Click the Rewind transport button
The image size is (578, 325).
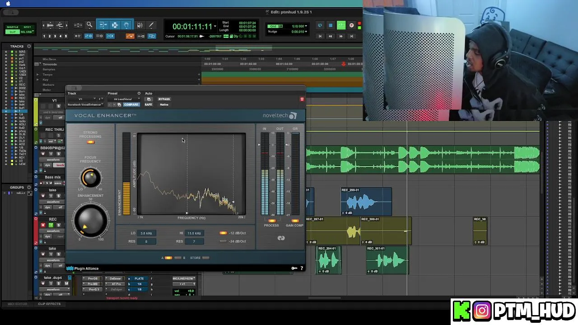pyautogui.click(x=330, y=36)
